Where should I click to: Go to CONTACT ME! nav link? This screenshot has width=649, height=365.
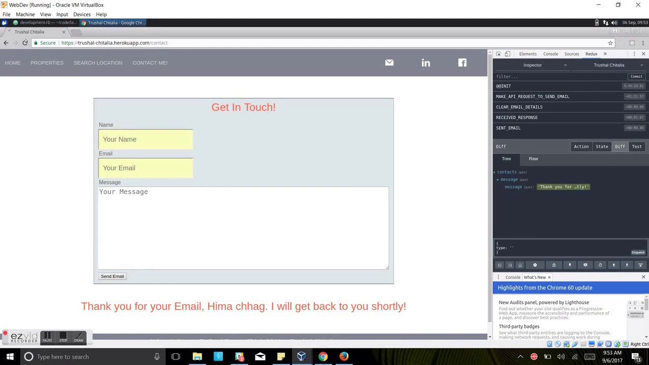click(x=150, y=63)
